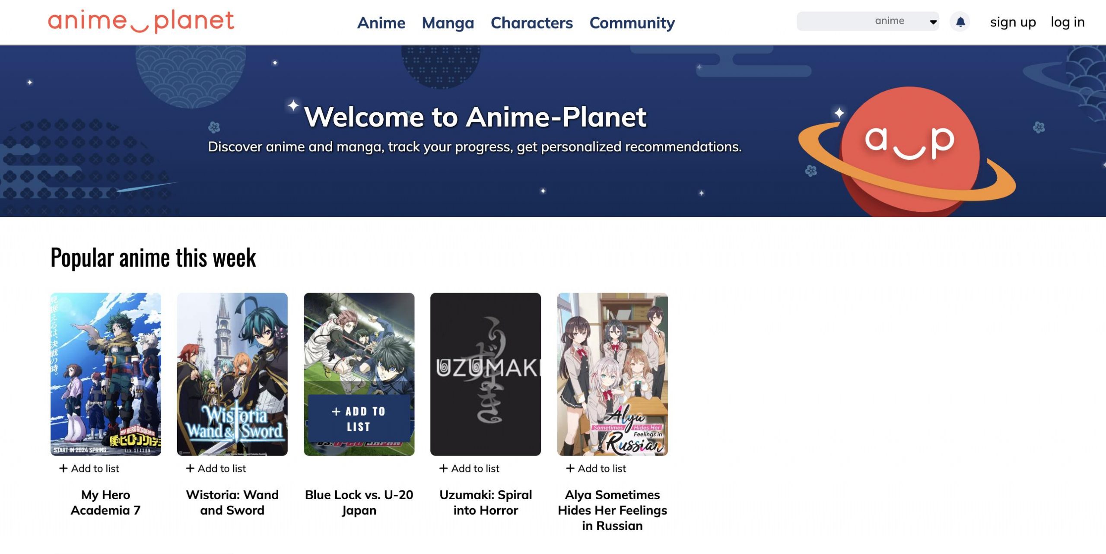Click the Discover anime and manga tagline text
This screenshot has height=554, width=1106.
tap(475, 147)
